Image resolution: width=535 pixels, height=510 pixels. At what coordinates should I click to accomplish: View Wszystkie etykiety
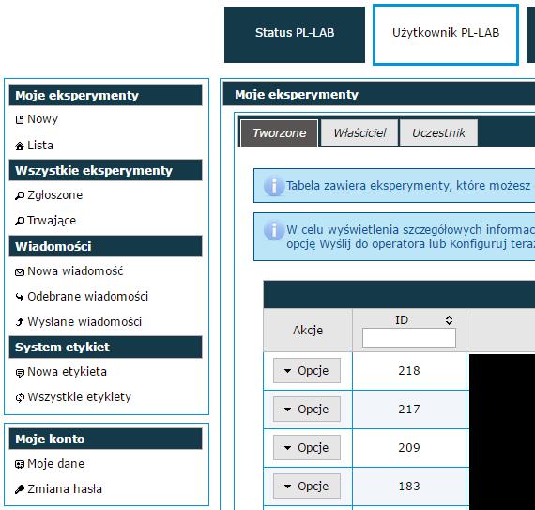coord(79,397)
